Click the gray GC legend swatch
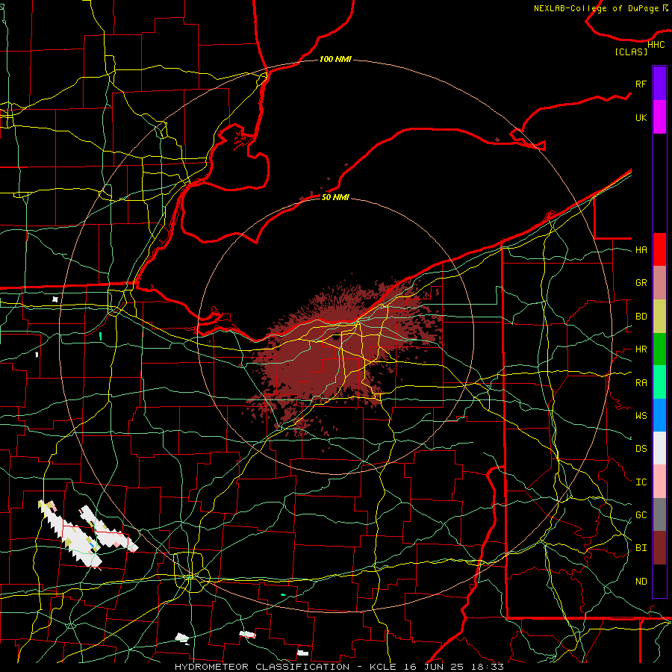The width and height of the screenshot is (672, 672). [x=659, y=514]
